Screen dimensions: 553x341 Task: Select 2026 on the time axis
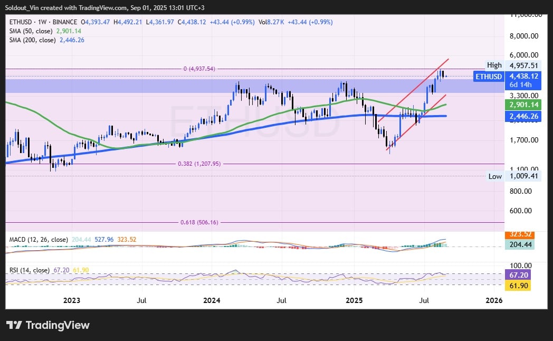coord(494,300)
